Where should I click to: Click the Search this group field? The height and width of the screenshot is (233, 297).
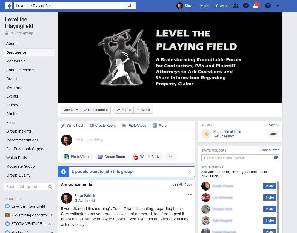coord(29,187)
